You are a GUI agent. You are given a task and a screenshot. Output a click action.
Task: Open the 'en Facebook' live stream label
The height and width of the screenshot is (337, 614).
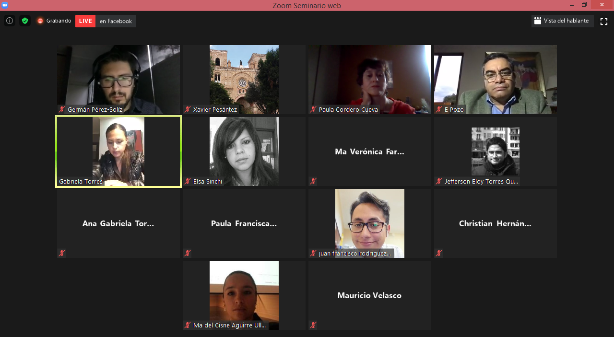coord(116,21)
